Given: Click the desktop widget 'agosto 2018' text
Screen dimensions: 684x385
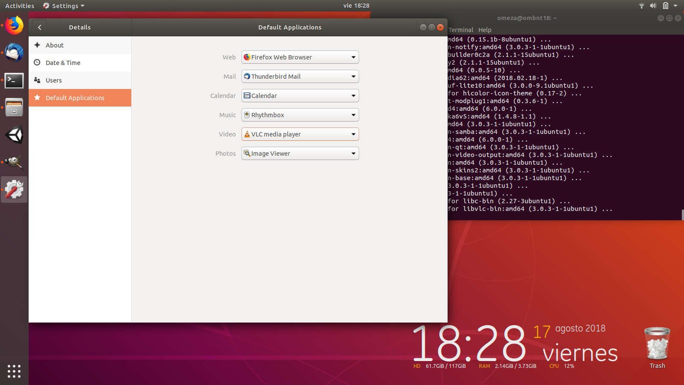Looking at the screenshot, I should (580, 329).
